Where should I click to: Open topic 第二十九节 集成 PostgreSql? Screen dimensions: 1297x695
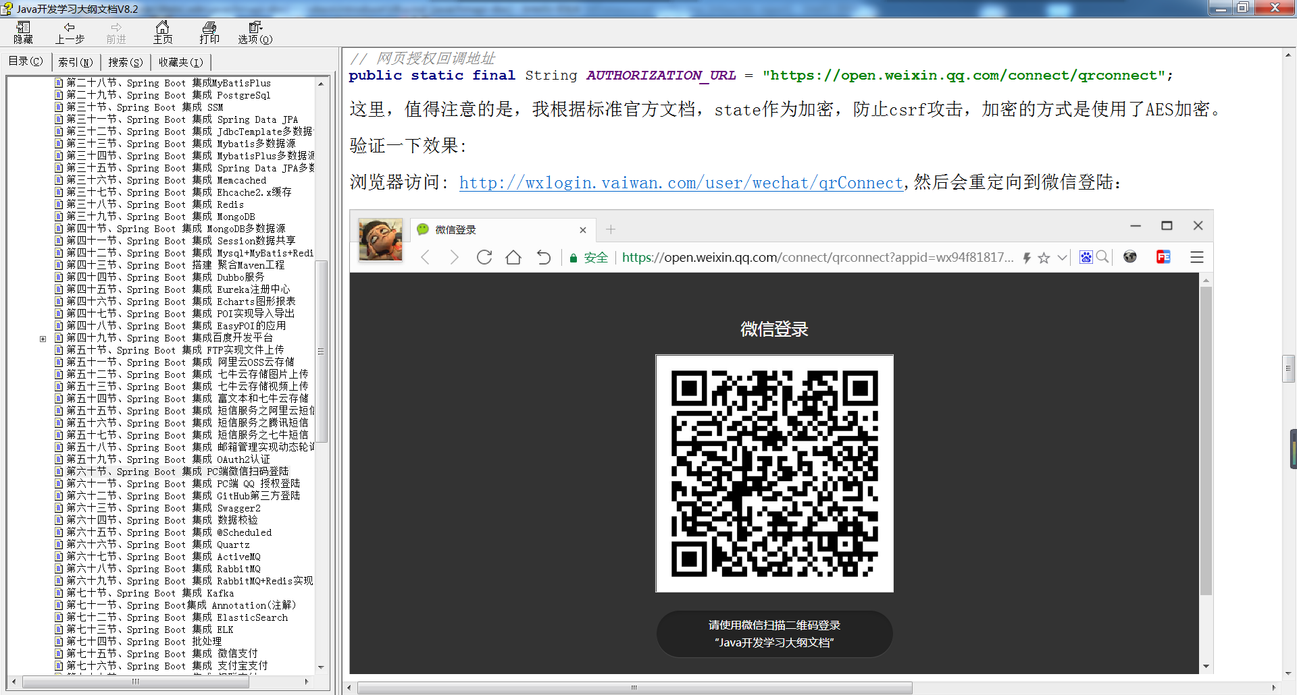click(x=168, y=95)
